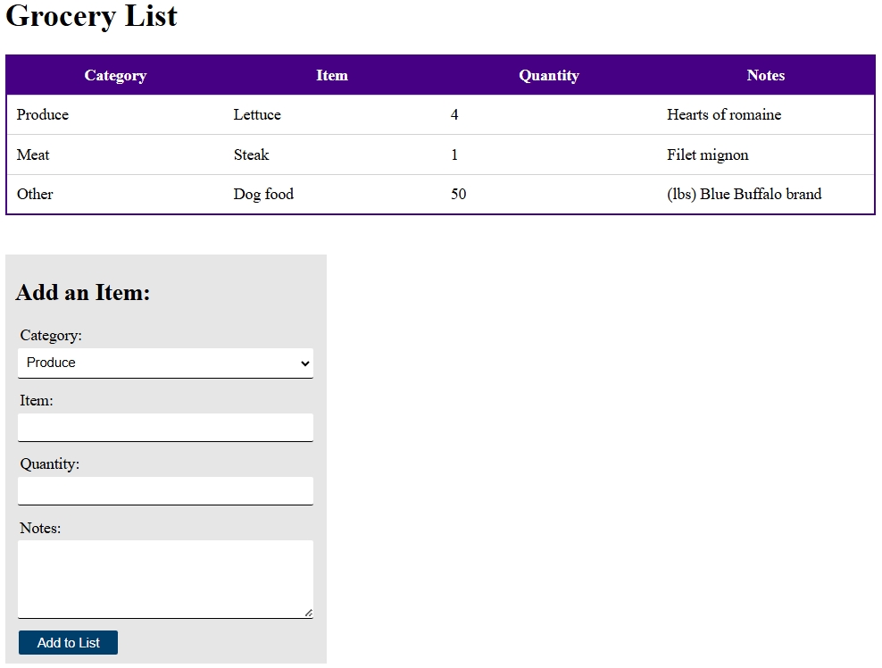Select the Lettuce cell

coord(257,115)
